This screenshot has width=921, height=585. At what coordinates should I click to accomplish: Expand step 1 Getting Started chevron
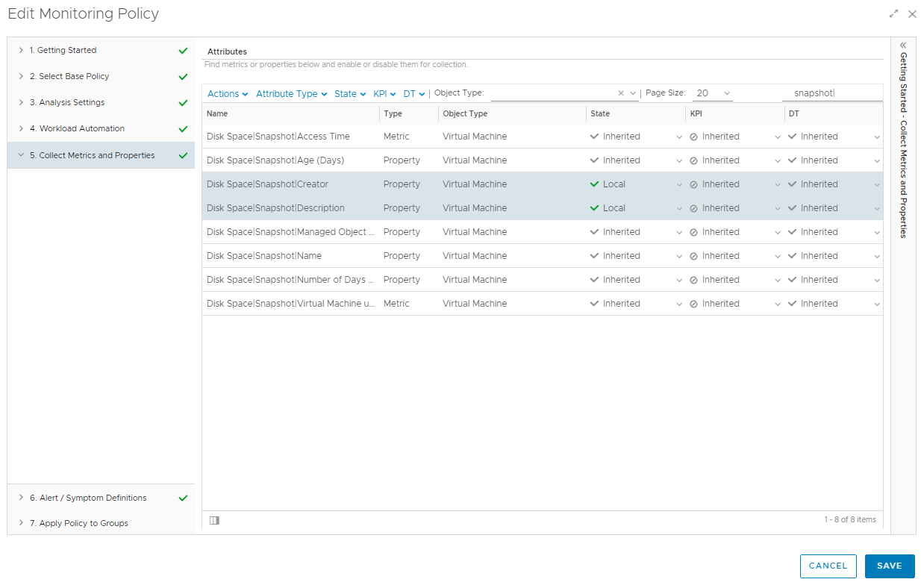click(x=21, y=50)
